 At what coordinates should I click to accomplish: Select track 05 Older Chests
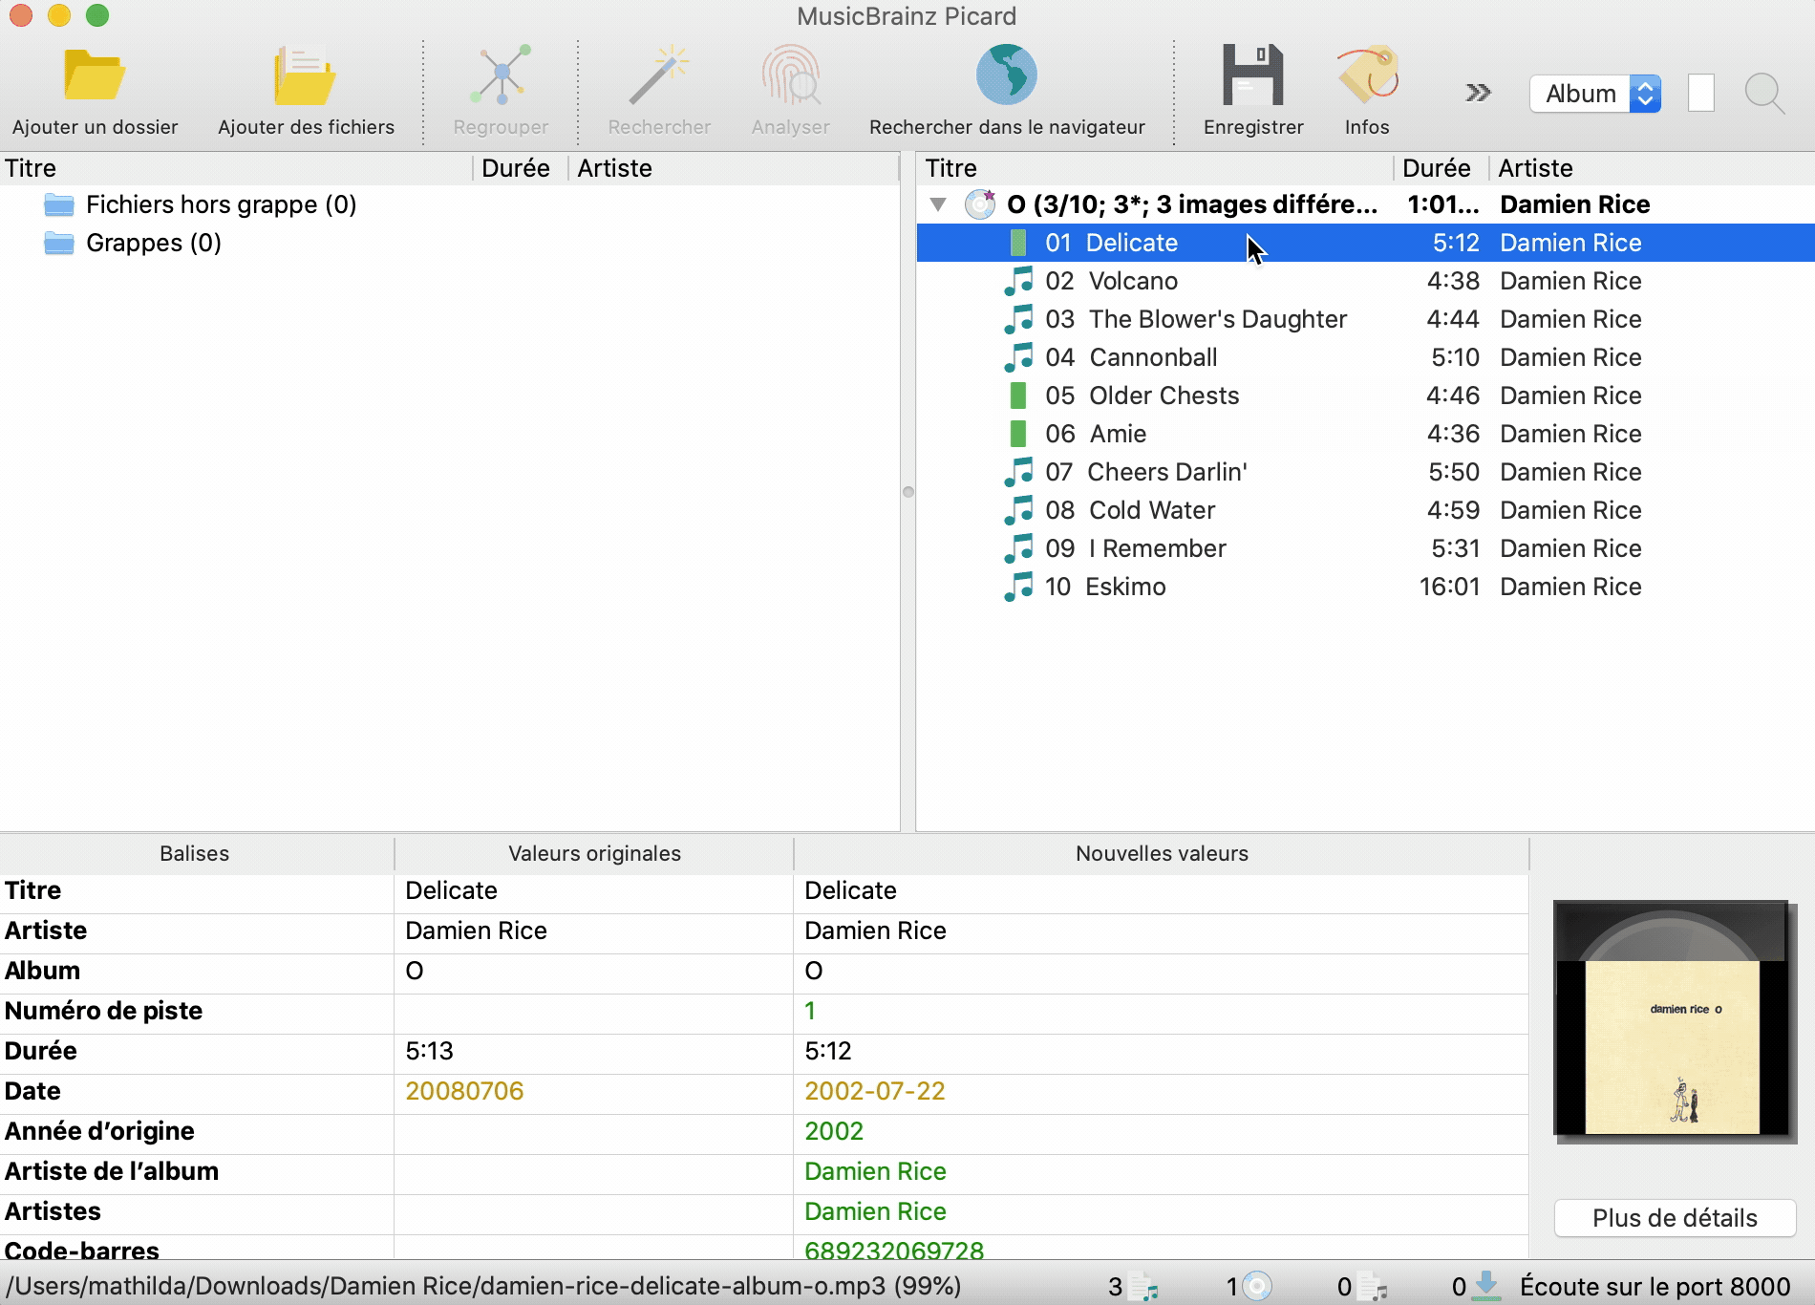pyautogui.click(x=1366, y=396)
